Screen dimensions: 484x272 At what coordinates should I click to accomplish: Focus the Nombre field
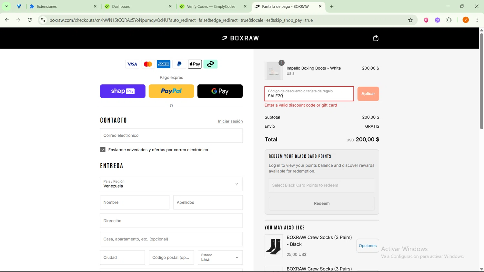point(135,202)
